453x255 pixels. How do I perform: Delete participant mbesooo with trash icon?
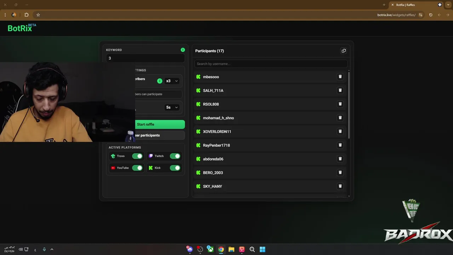coord(340,76)
